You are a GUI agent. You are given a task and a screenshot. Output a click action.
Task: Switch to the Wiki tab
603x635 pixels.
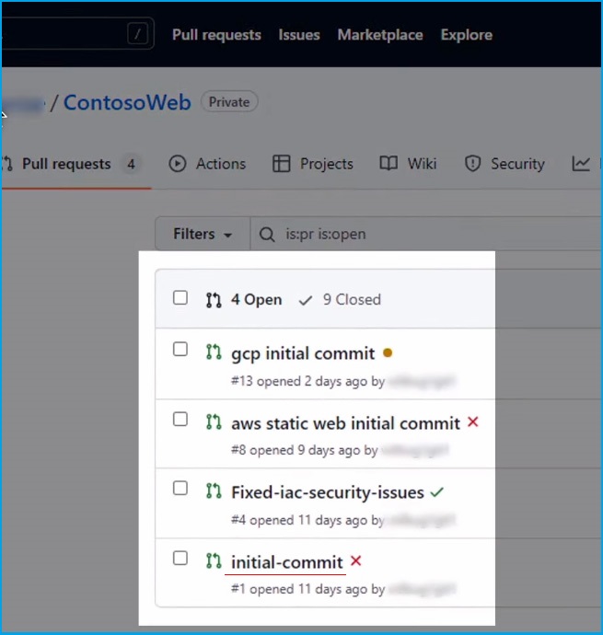click(x=408, y=164)
